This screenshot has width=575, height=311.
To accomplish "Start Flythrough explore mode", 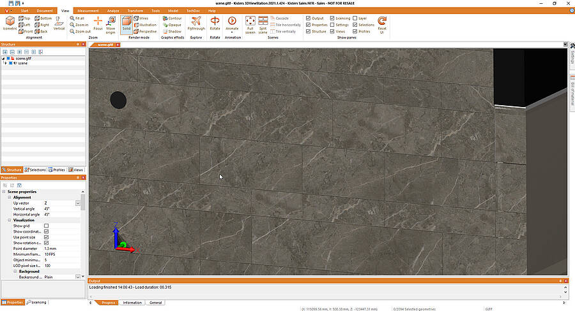I will click(196, 24).
